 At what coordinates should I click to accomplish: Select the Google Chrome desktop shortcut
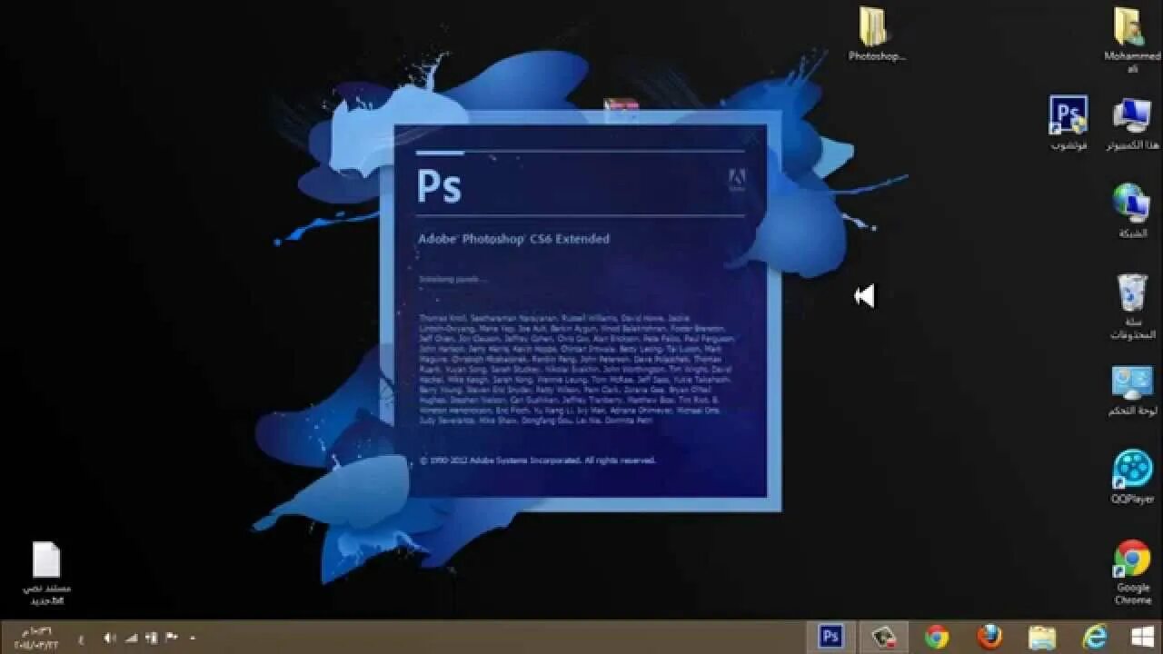[1132, 572]
